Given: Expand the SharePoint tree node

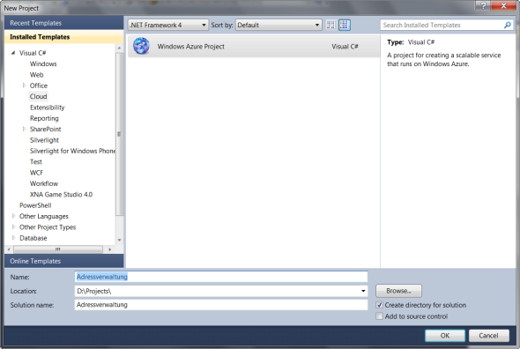Looking at the screenshot, I should [24, 129].
